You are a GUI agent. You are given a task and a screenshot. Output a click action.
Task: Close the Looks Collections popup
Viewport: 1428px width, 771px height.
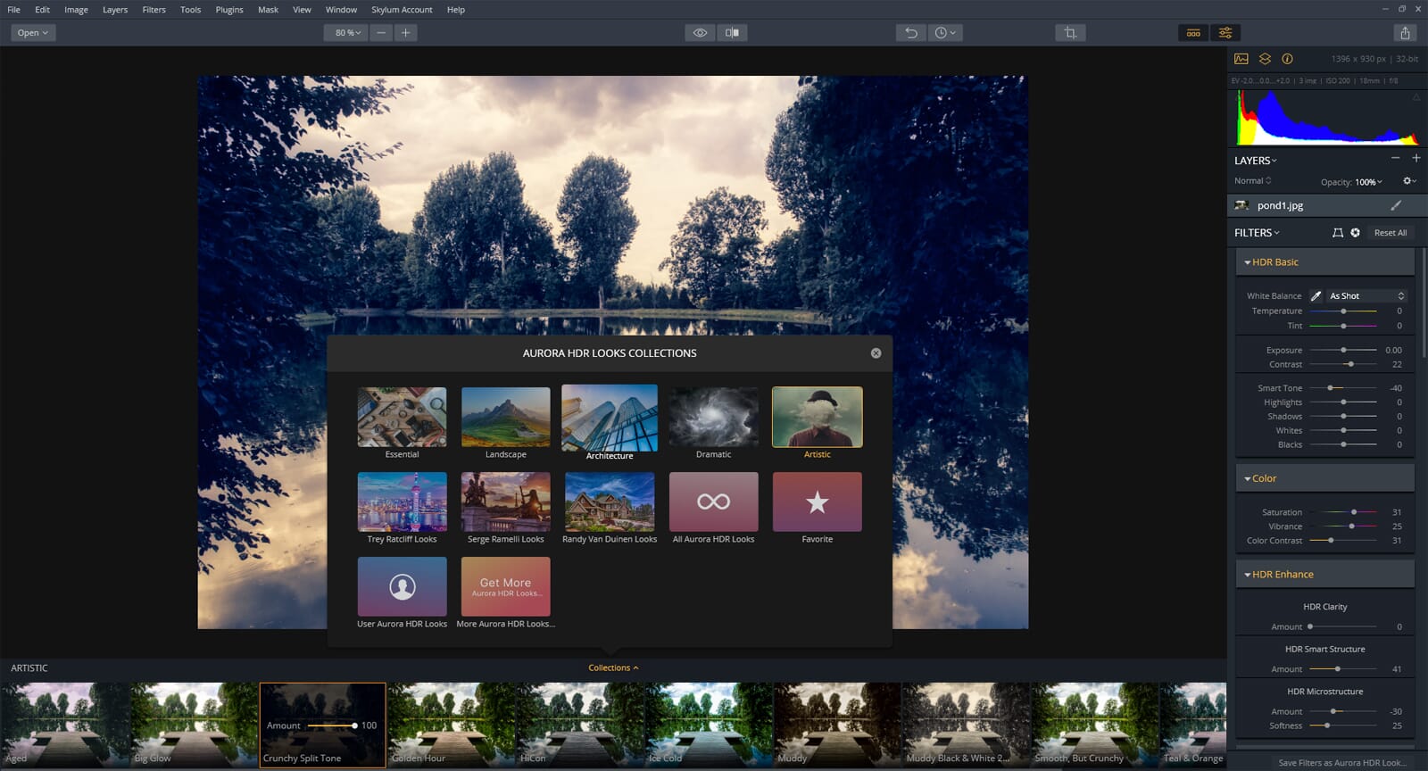[x=876, y=353]
